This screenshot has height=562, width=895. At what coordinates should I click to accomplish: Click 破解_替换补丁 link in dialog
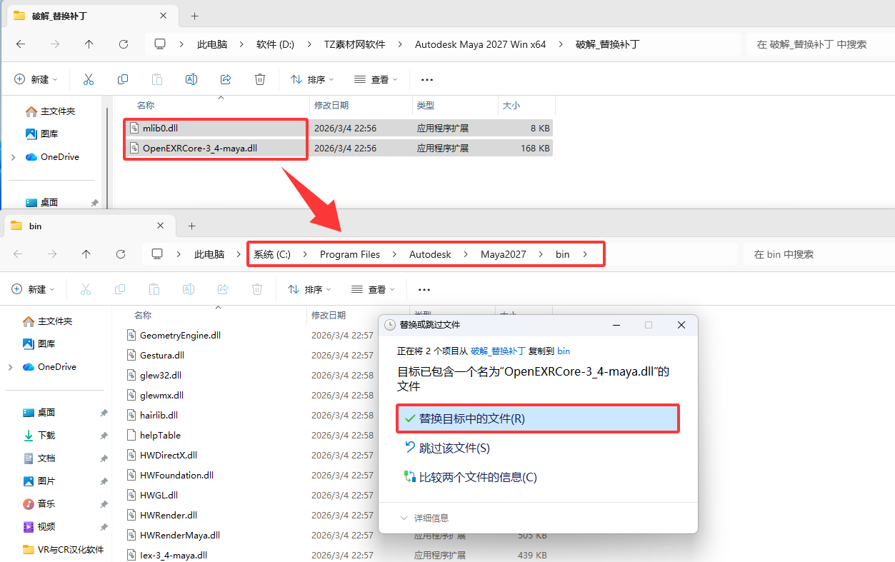[498, 351]
